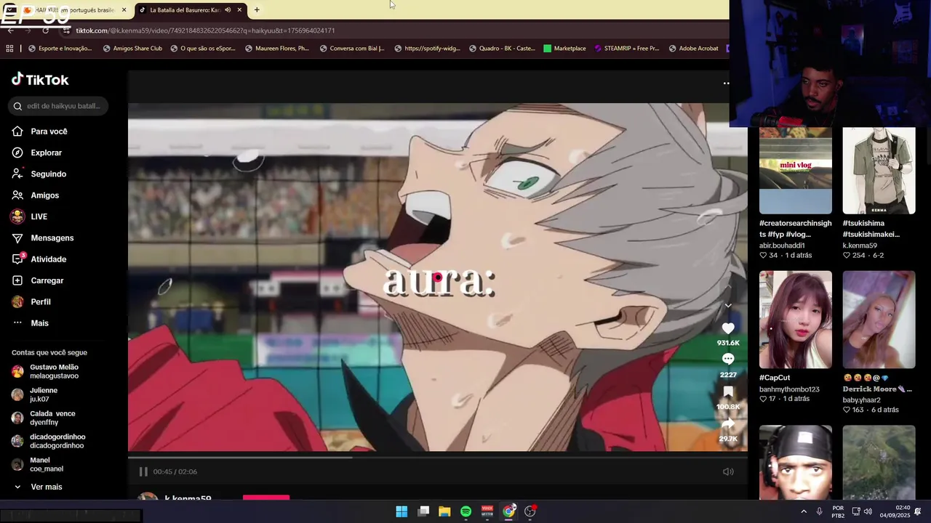Open Amigos Share Club bookmark
The width and height of the screenshot is (931, 523).
[x=132, y=49]
